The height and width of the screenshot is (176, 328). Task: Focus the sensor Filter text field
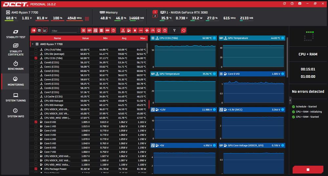pyautogui.click(x=64, y=31)
